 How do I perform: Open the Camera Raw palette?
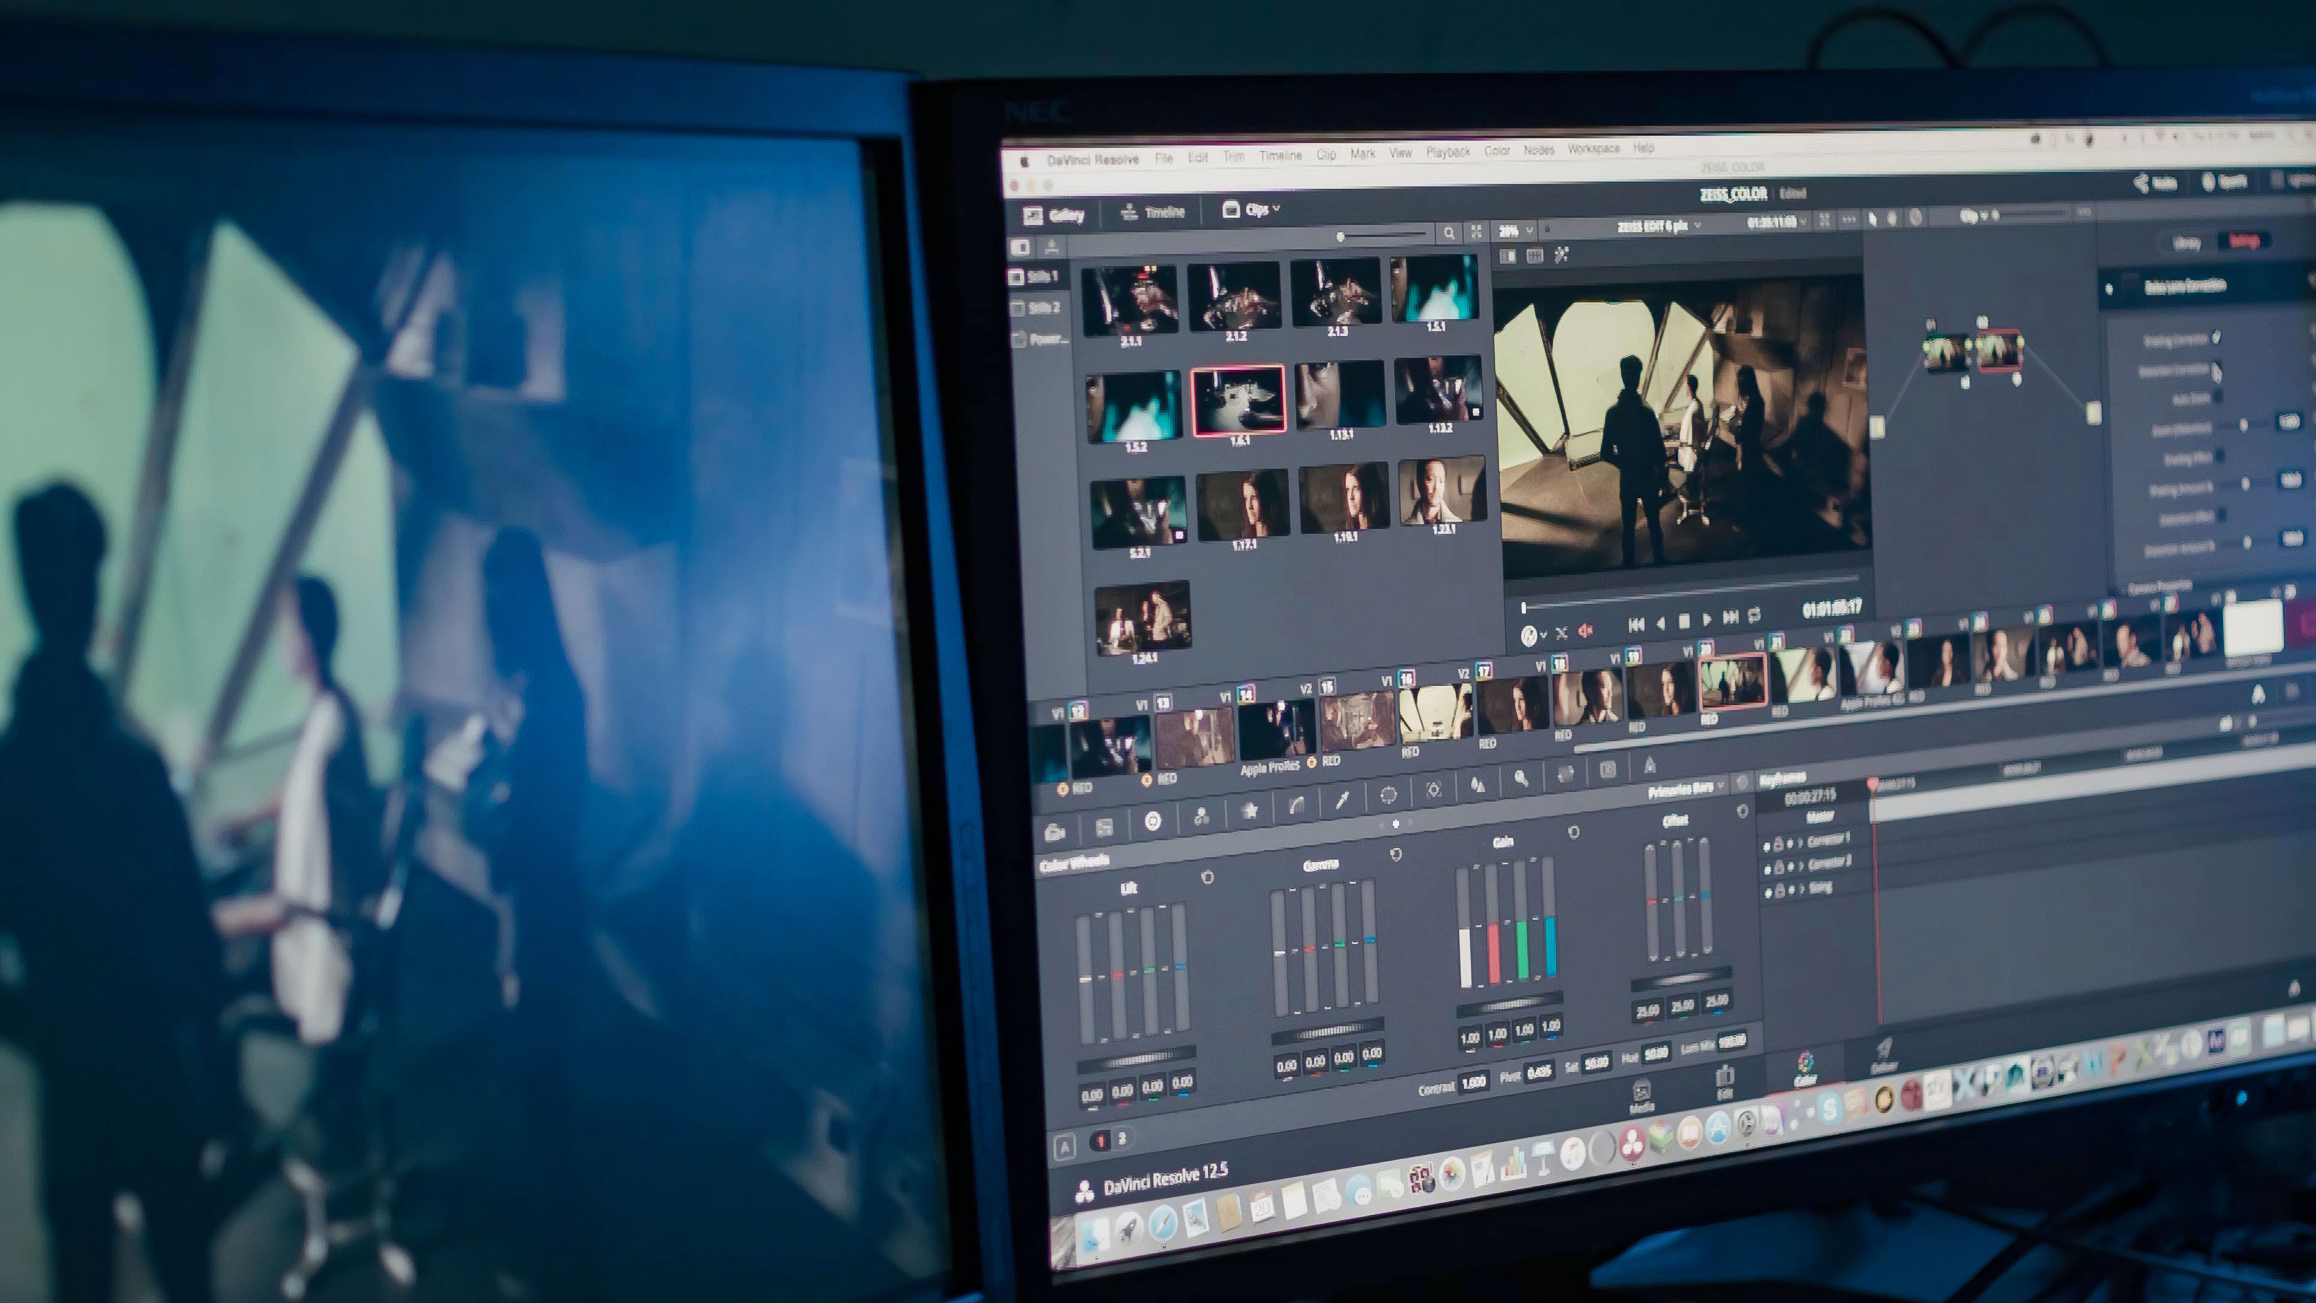tap(1055, 832)
